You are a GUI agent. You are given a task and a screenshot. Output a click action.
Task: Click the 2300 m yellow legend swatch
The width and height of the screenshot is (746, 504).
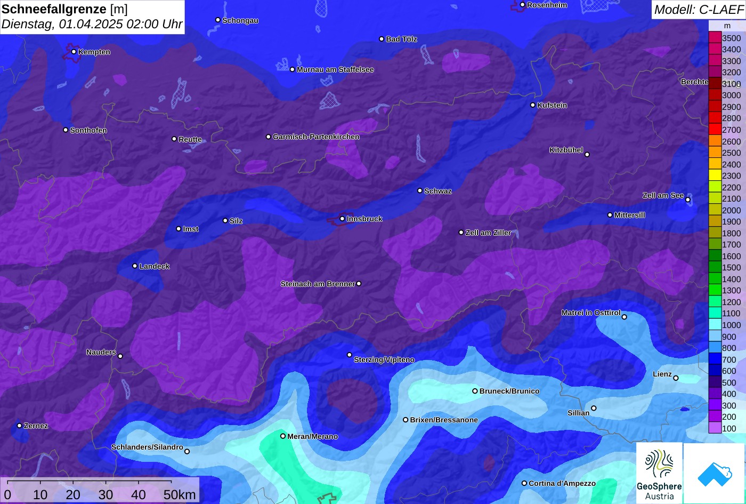coord(715,175)
